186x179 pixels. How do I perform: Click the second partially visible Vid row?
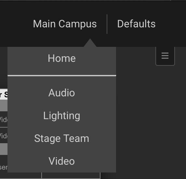(4, 135)
